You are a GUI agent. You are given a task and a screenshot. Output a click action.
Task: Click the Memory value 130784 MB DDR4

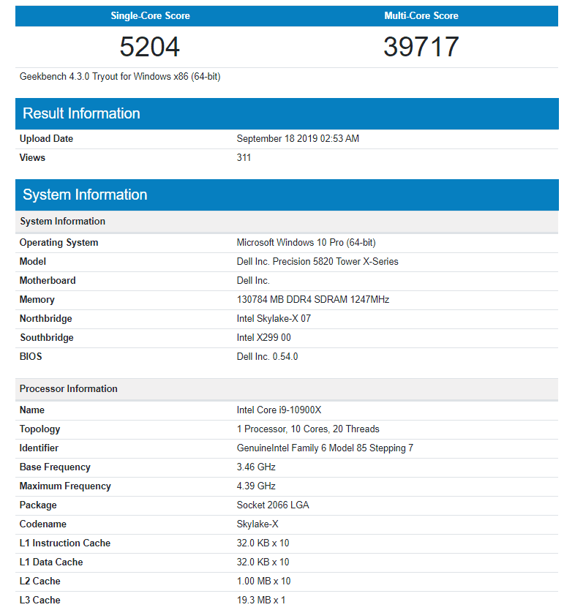click(x=312, y=300)
